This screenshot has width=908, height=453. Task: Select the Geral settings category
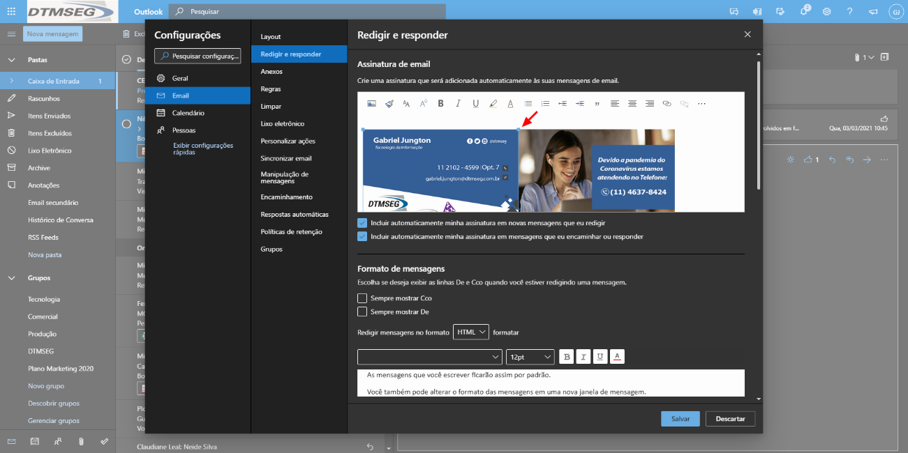point(198,78)
